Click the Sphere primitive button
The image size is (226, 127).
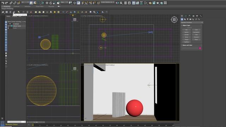[186, 32]
